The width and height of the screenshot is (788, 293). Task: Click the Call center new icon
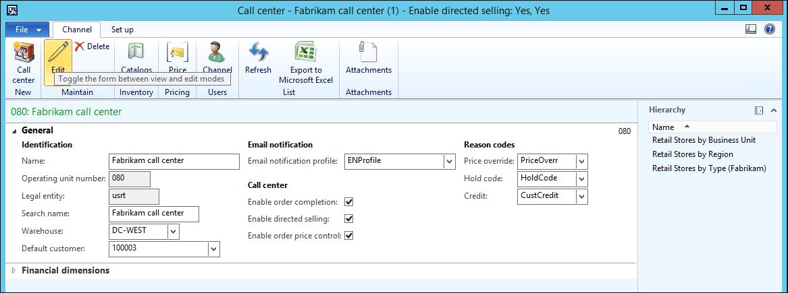pos(24,53)
